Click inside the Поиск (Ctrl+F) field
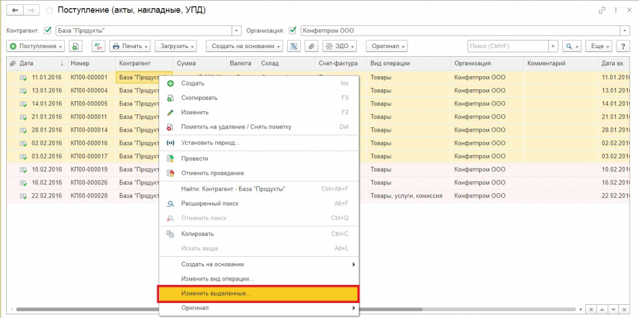 pos(507,46)
